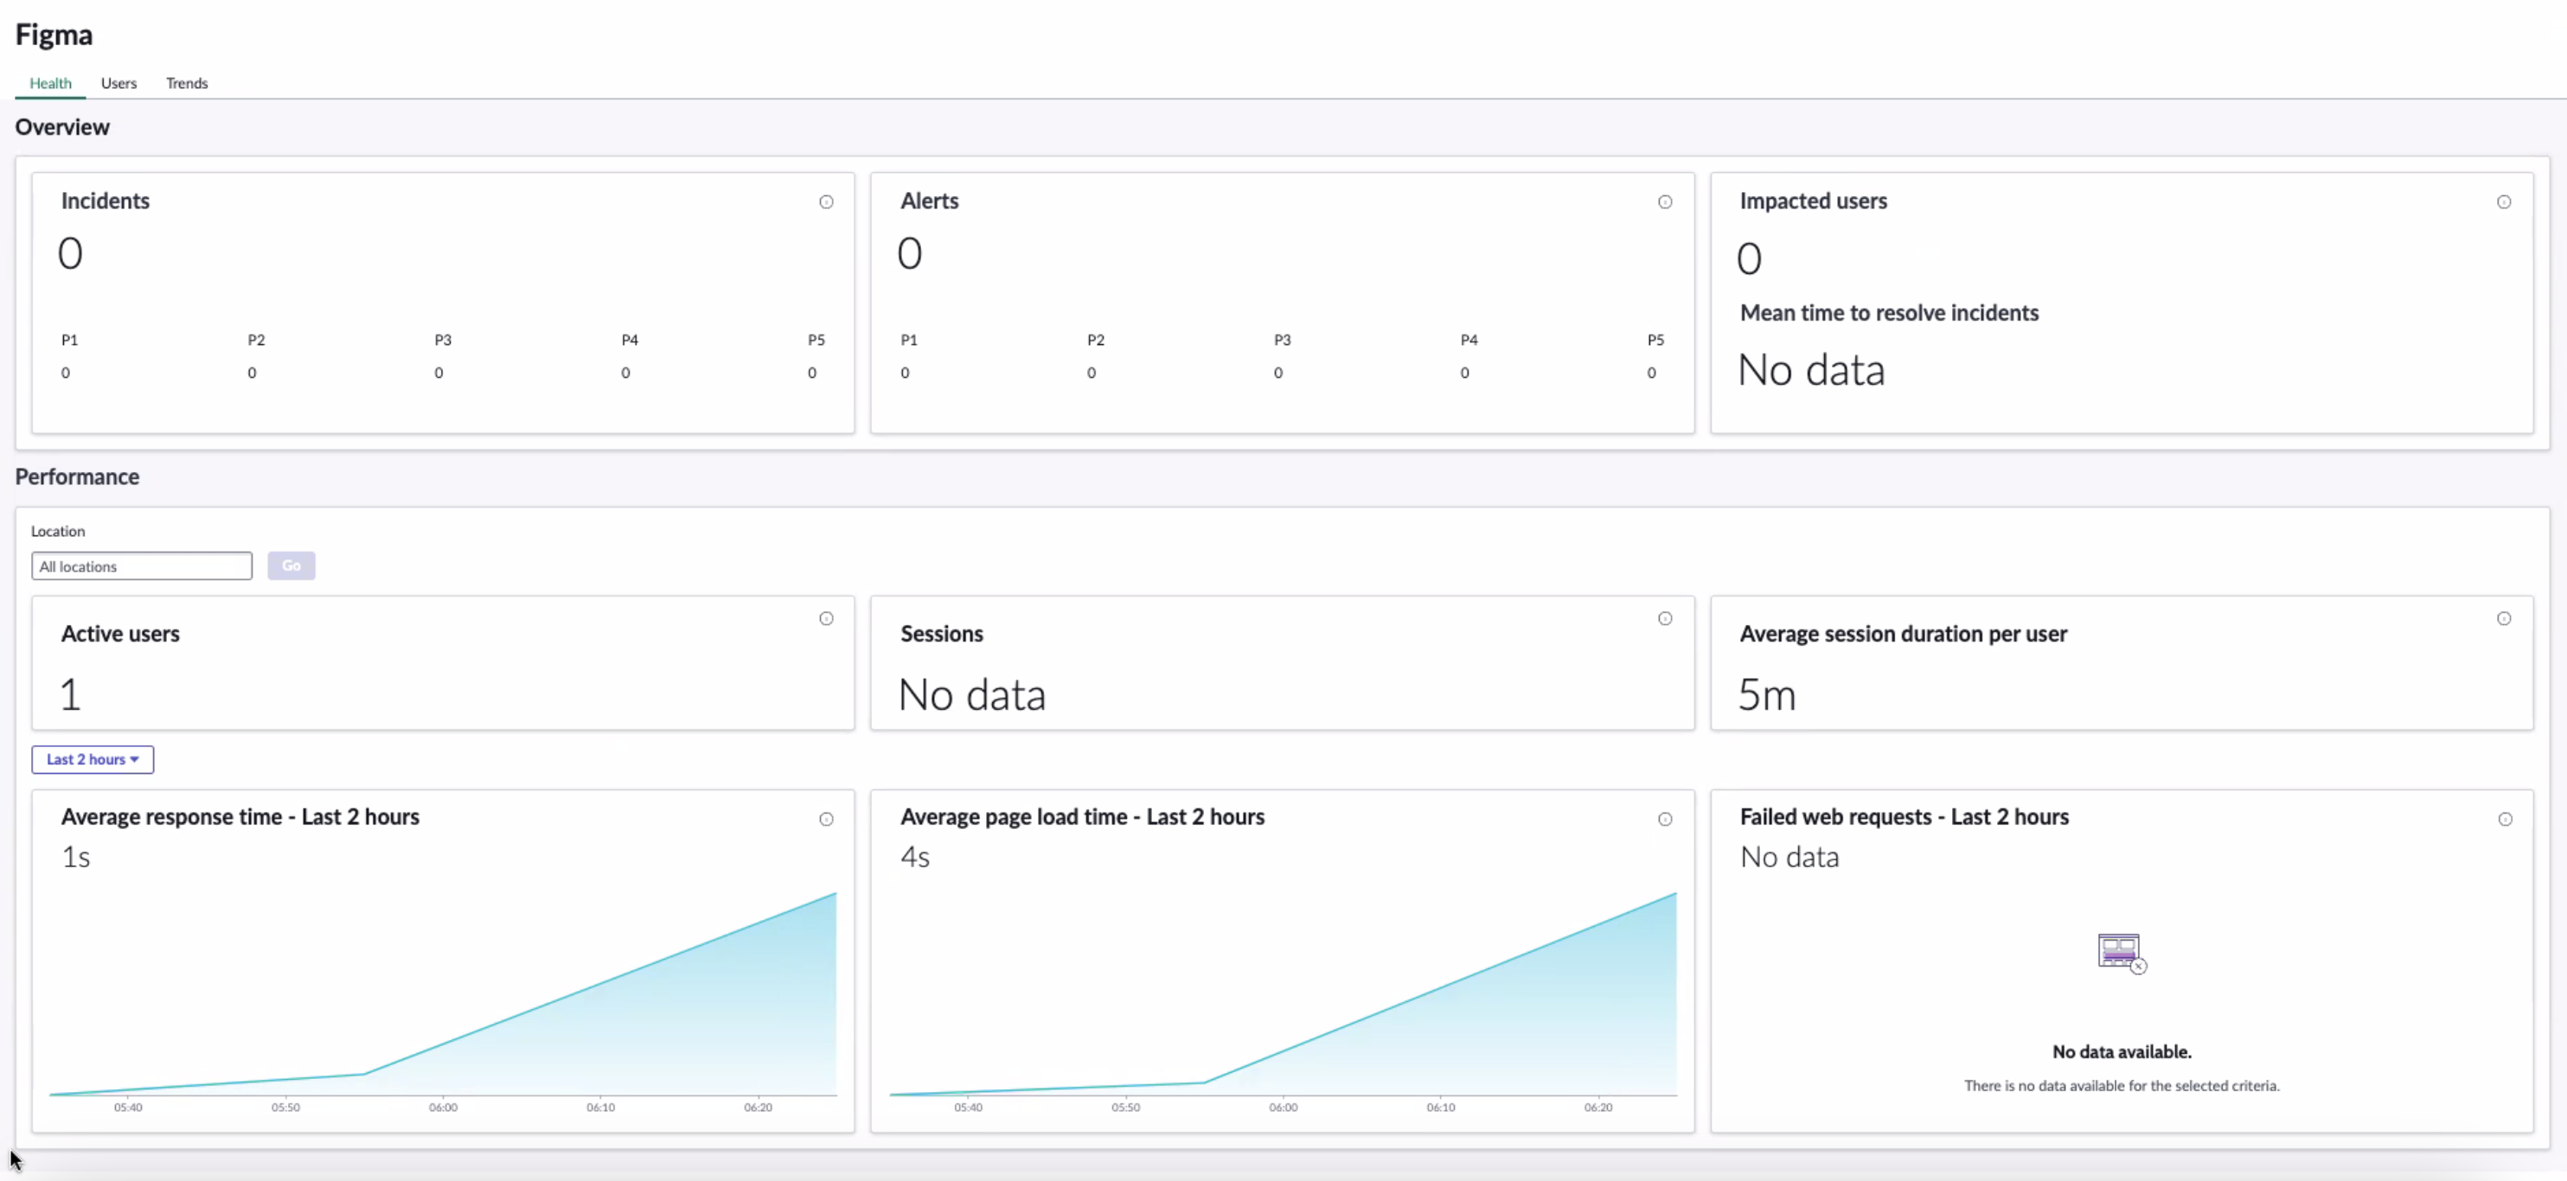Image resolution: width=2567 pixels, height=1181 pixels.
Task: Switch to the Health tab
Action: [x=50, y=83]
